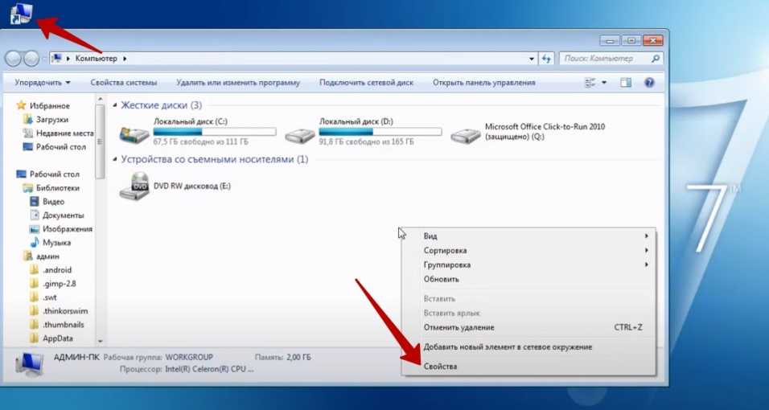Expand the Сортировка submenu

(528, 250)
